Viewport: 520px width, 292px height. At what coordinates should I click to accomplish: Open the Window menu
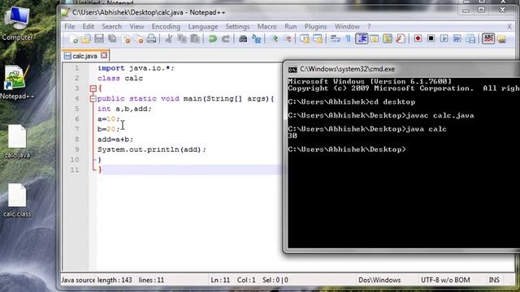click(x=347, y=27)
